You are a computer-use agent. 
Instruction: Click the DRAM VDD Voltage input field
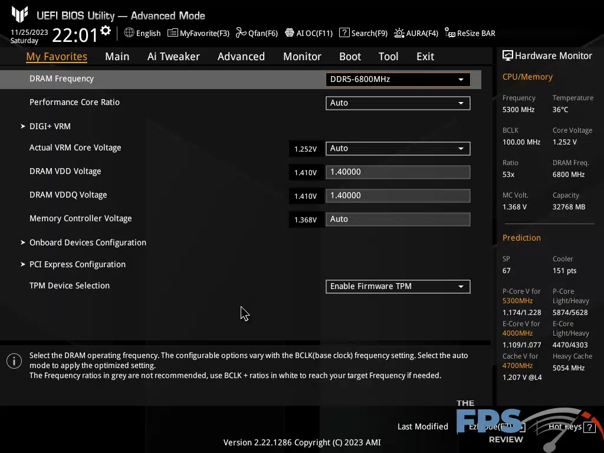[398, 172]
